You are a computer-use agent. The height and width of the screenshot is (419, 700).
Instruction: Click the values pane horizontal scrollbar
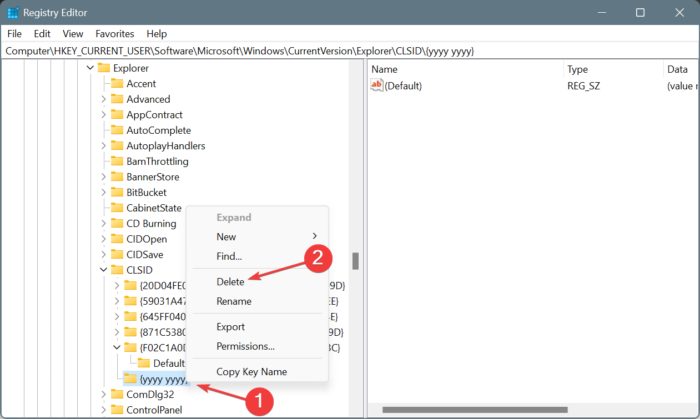[475, 410]
